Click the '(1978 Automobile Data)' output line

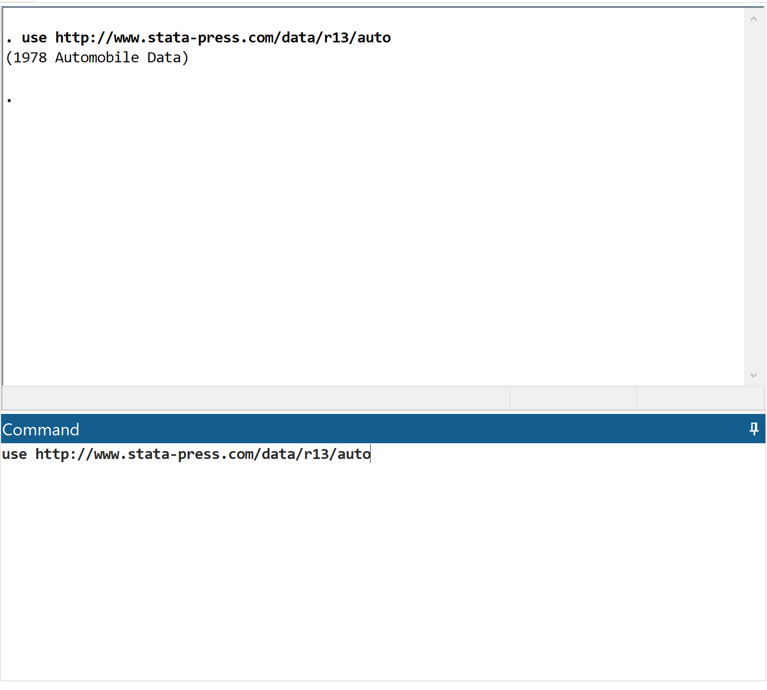click(x=97, y=58)
